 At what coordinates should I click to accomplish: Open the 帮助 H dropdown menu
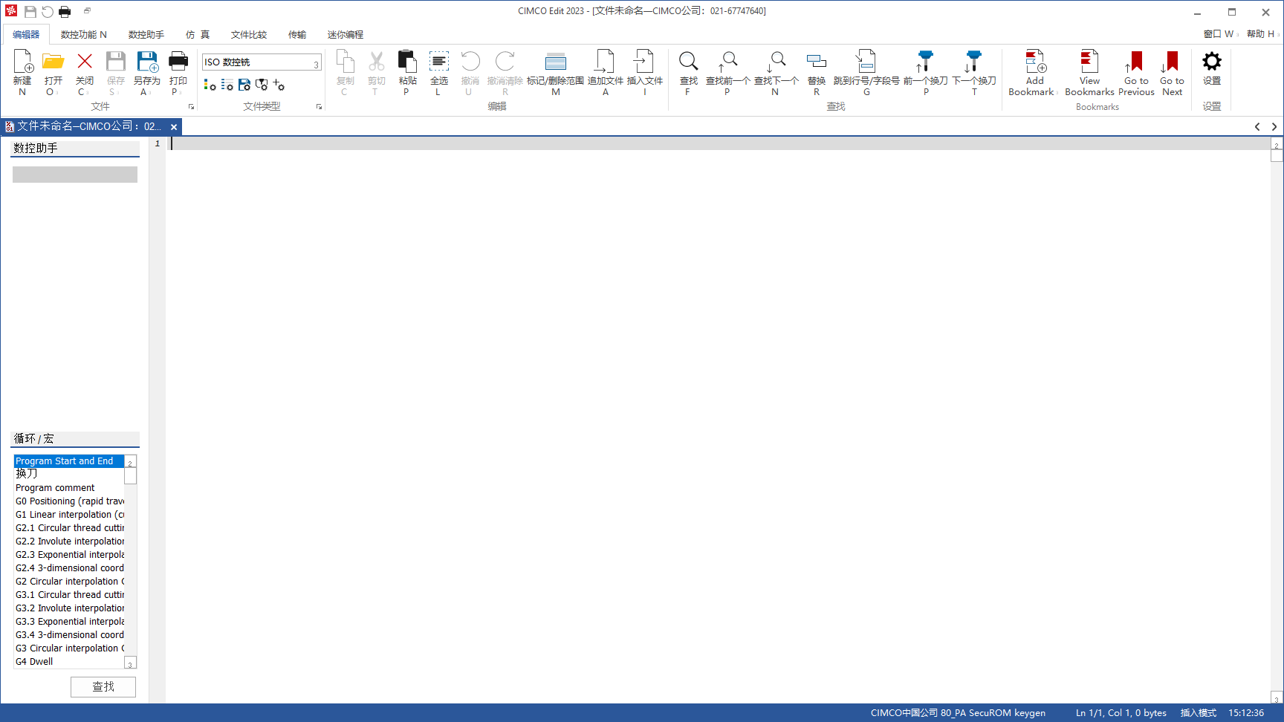tap(1263, 34)
